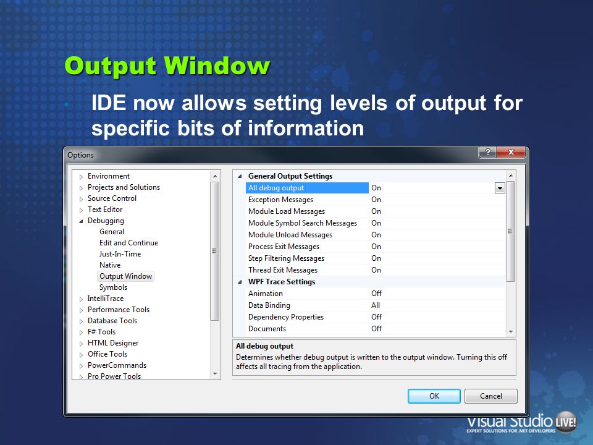Image resolution: width=593 pixels, height=445 pixels.
Task: Close the Options dialog
Action: 511,152
